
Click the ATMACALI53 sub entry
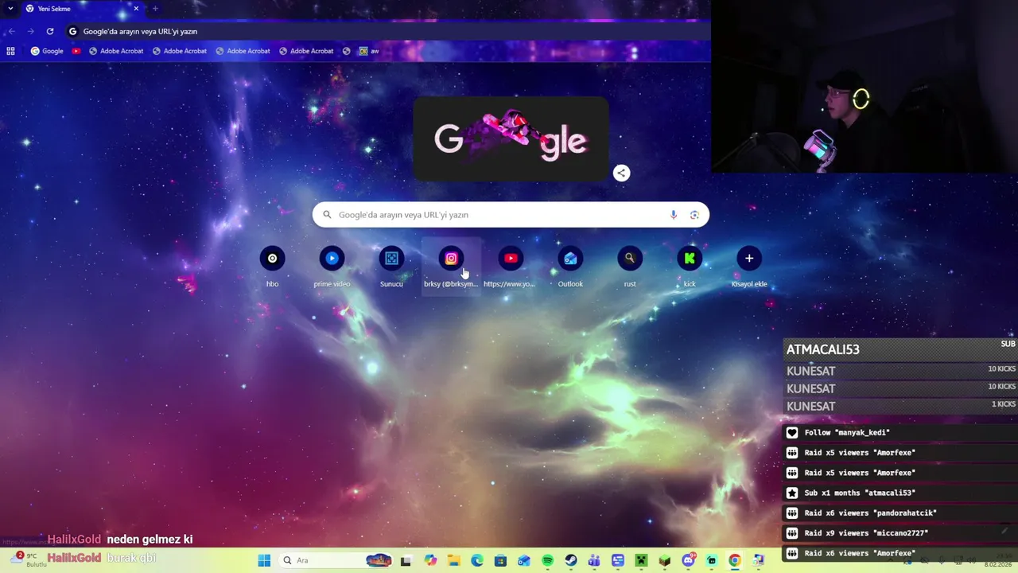(900, 349)
